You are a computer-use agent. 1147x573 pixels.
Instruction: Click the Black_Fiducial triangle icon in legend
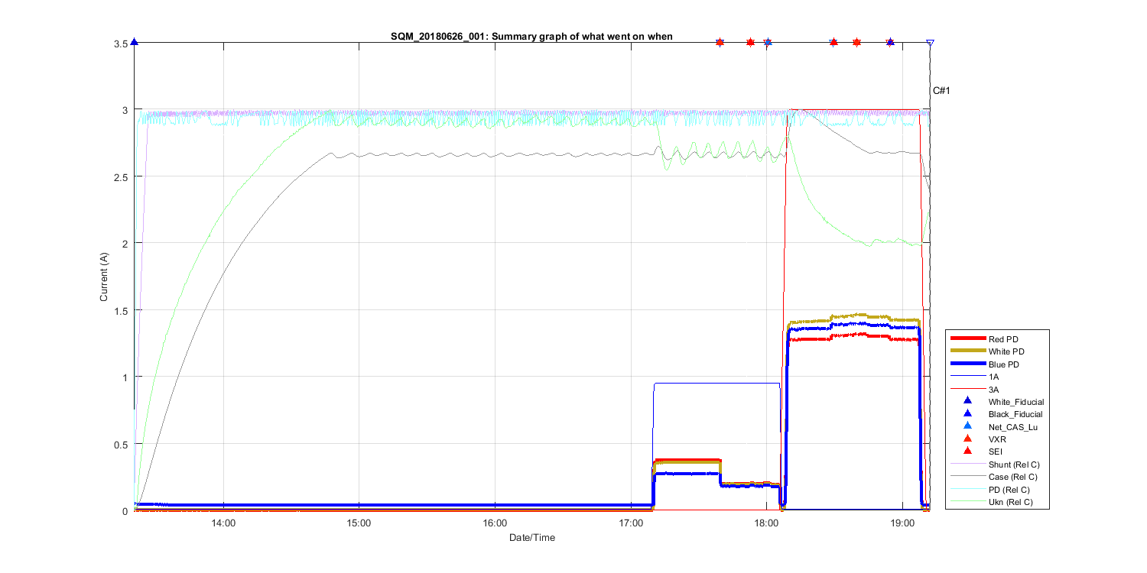(x=967, y=413)
